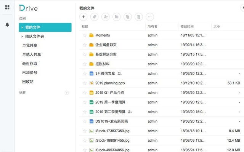Click the share with user icon
This screenshot has height=152, width=244.
106,17
